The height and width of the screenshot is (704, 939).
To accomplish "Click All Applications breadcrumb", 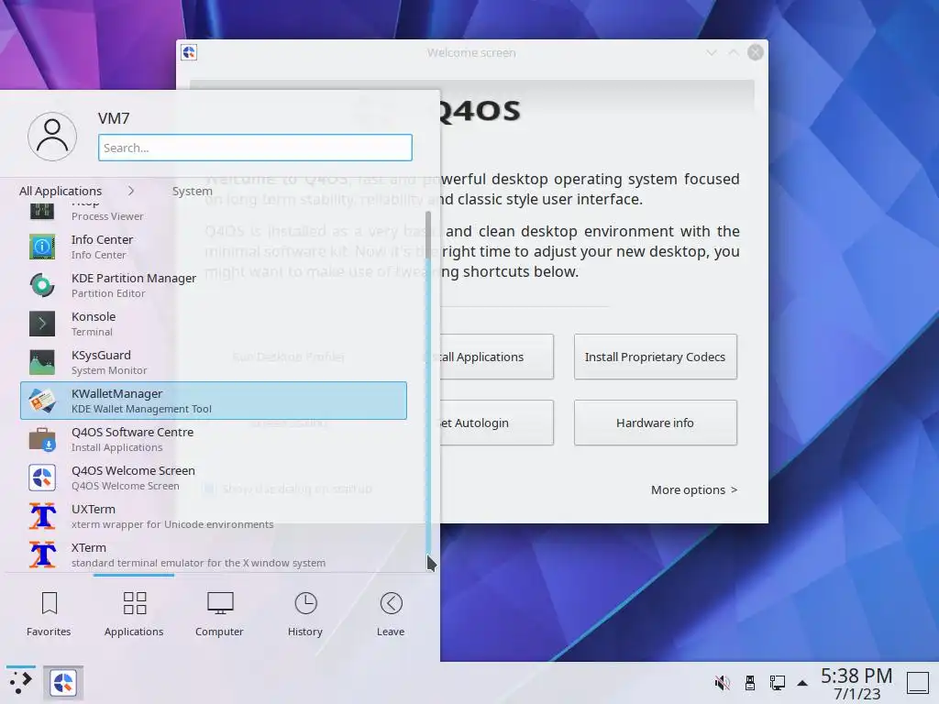I will click(61, 191).
